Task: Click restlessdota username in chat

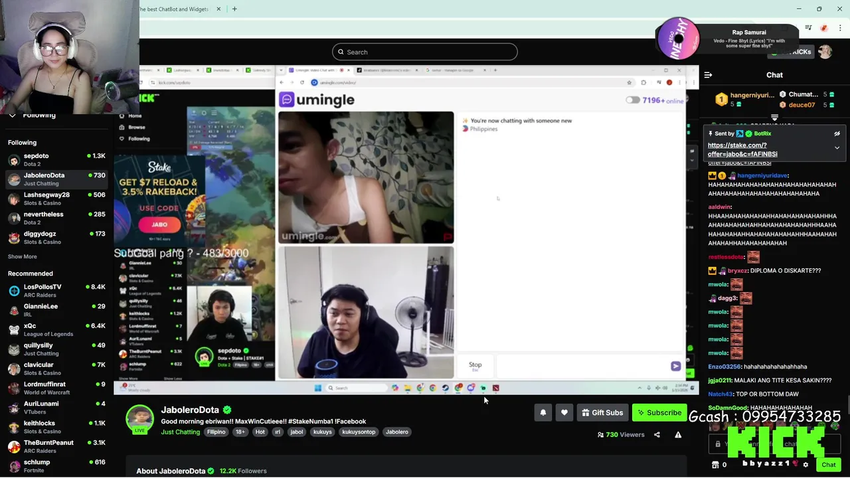Action: pyautogui.click(x=726, y=257)
